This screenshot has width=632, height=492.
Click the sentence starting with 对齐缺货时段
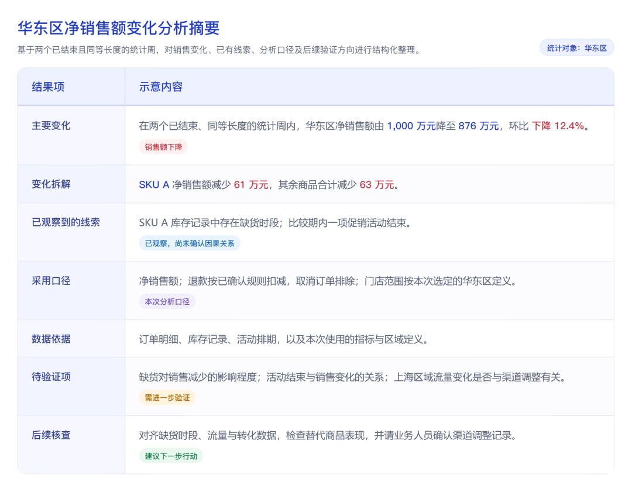click(328, 436)
